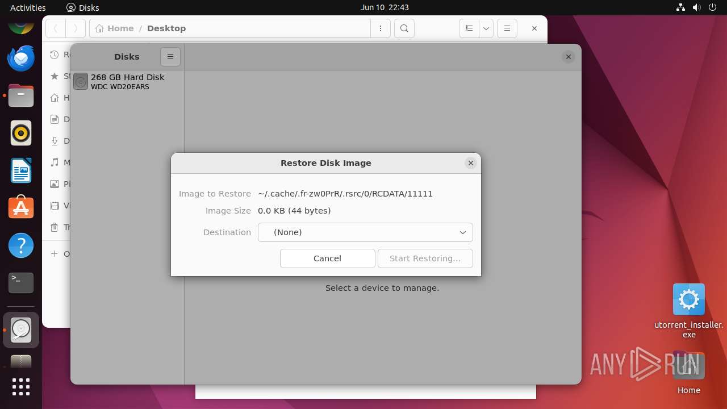Close the Disks window
The image size is (727, 409).
coord(568,57)
